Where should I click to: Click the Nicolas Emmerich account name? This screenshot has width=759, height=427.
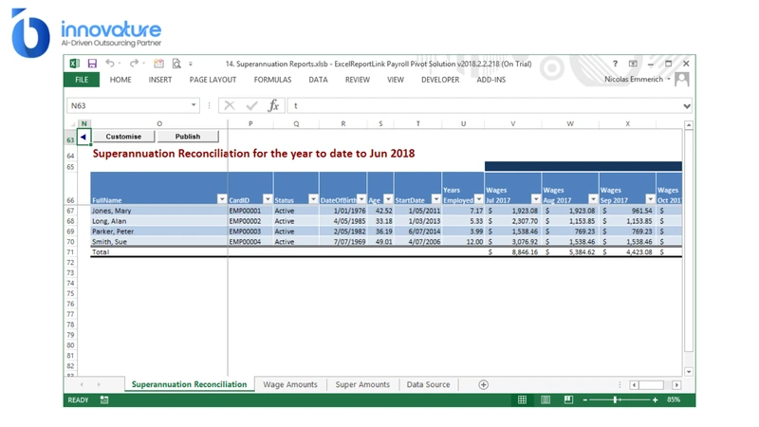(x=634, y=79)
